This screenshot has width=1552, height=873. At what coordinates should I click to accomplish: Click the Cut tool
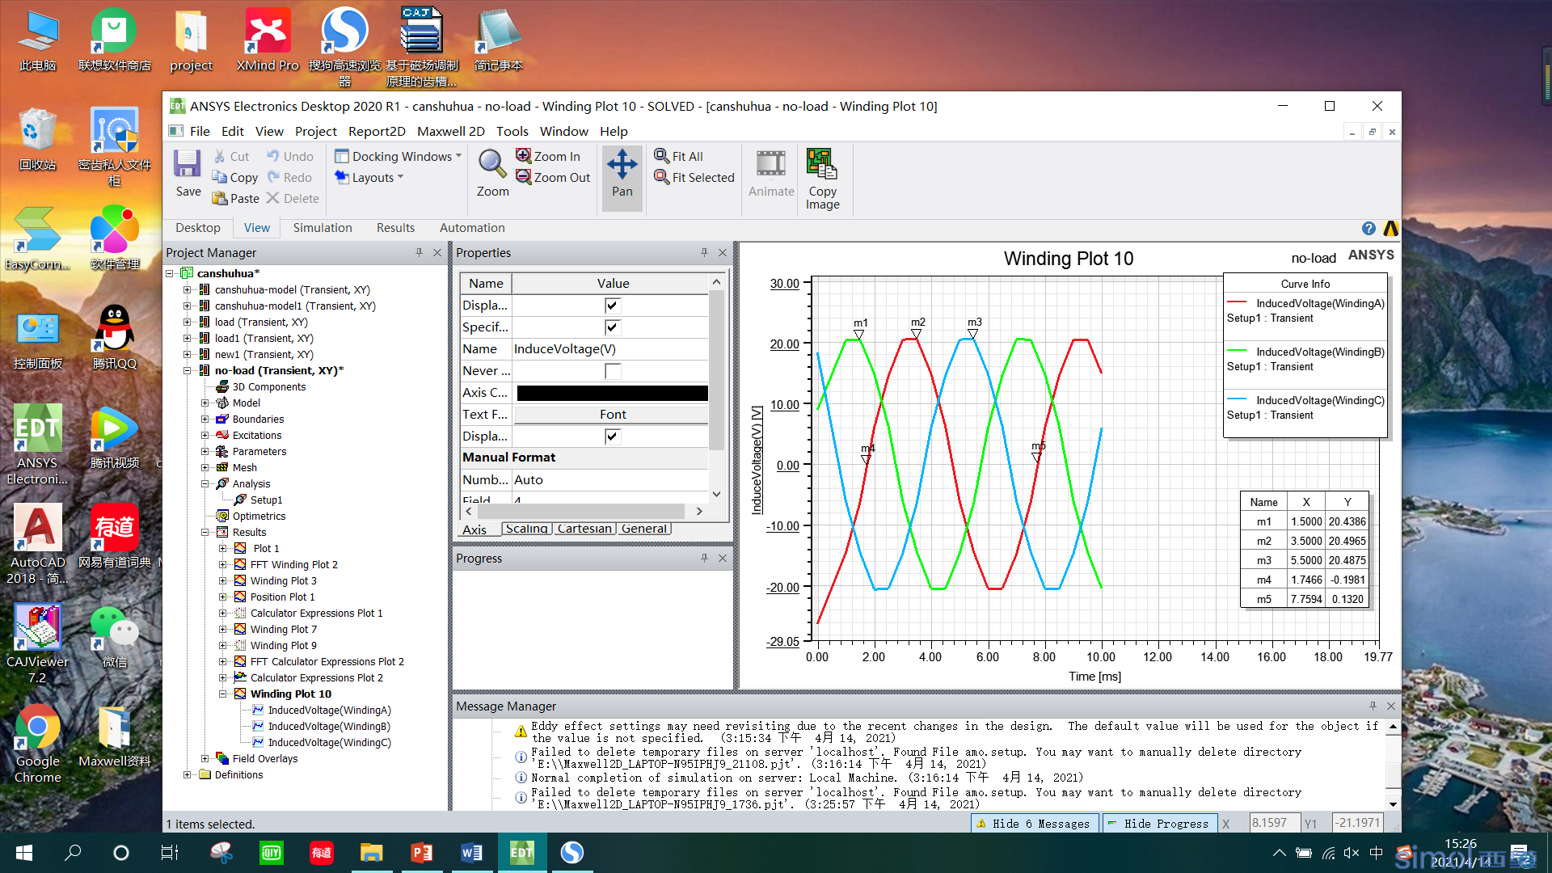[x=231, y=156]
